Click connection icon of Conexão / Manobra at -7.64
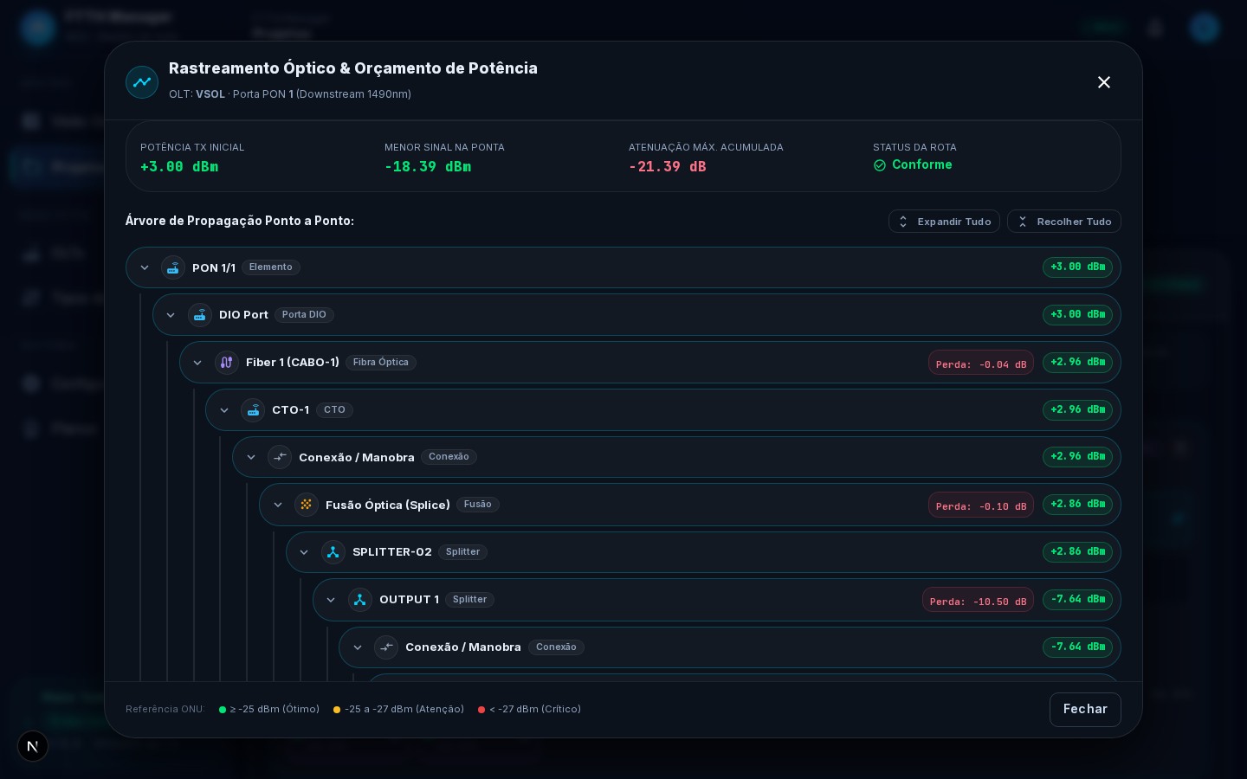The image size is (1247, 779). [x=386, y=647]
